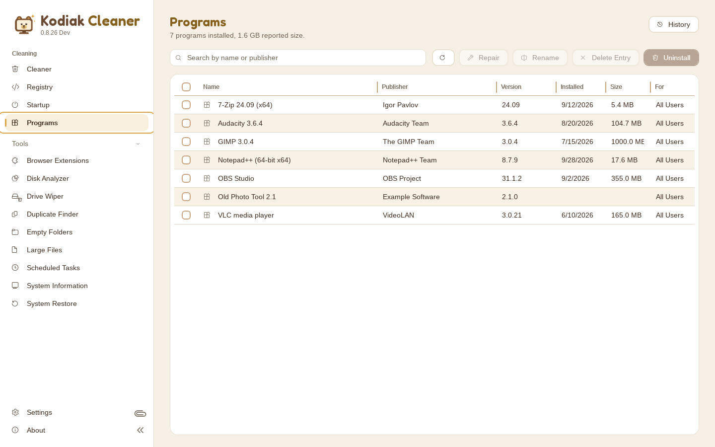The width and height of the screenshot is (715, 447).
Task: Focus the search by name or publisher field
Action: click(298, 58)
